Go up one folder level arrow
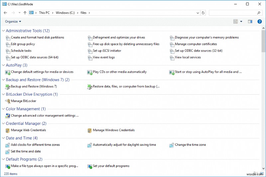The width and height of the screenshot is (266, 177). coord(25,13)
